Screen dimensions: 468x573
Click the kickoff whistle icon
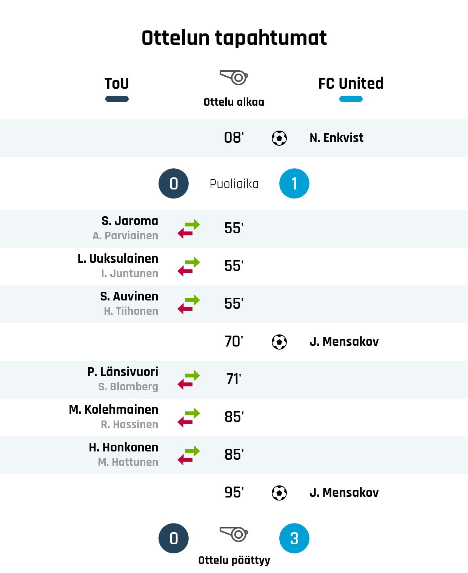(234, 77)
